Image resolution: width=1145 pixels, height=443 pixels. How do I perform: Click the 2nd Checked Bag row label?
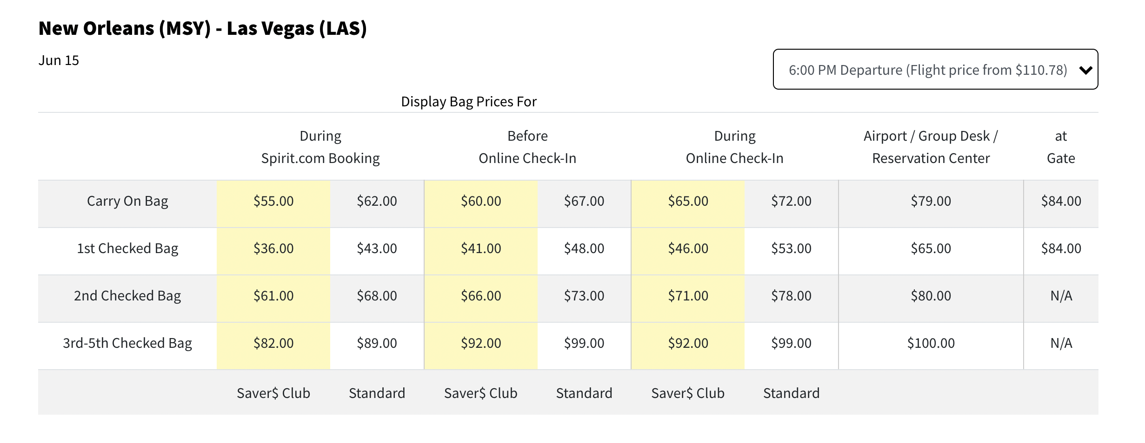[x=127, y=296]
